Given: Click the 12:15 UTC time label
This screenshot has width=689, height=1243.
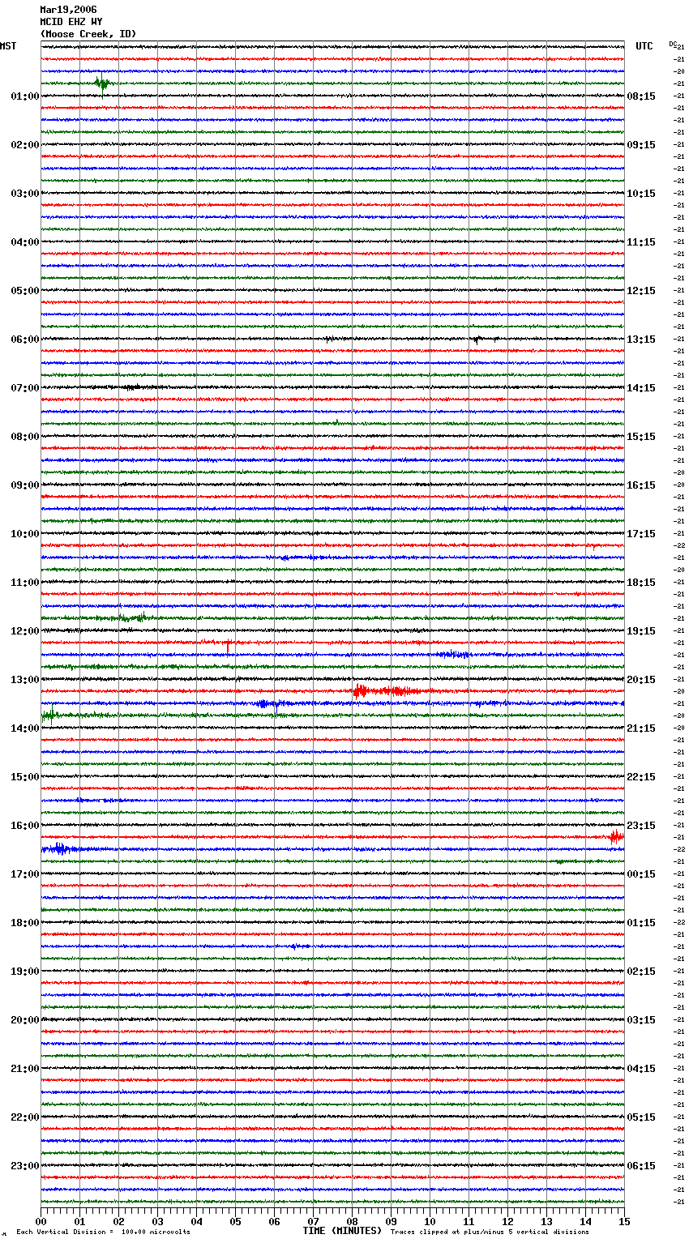Looking at the screenshot, I should coord(641,291).
